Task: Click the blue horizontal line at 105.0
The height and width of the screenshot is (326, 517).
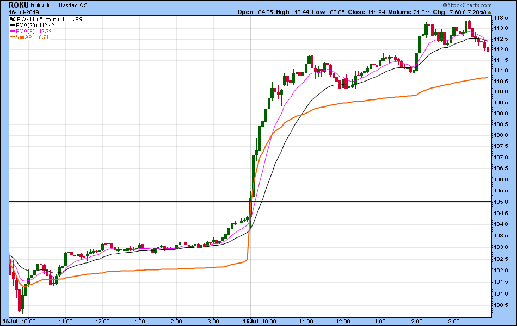Action: tap(136, 202)
